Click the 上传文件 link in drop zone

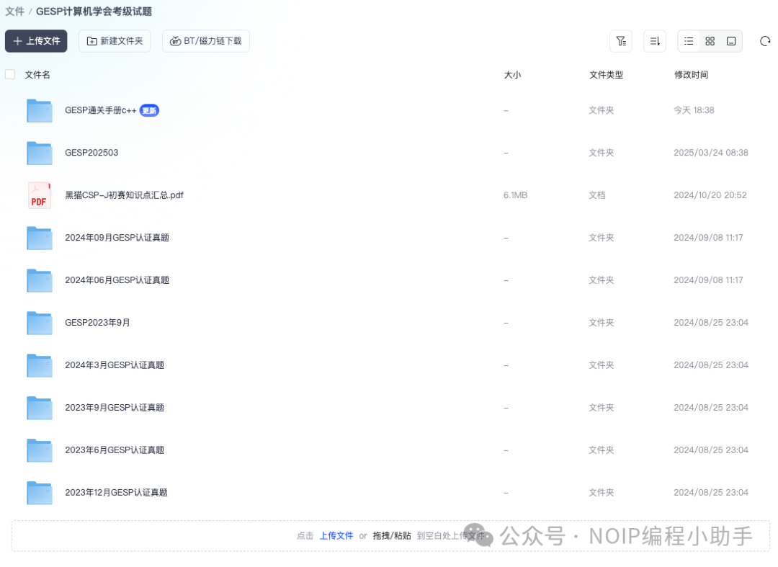click(x=336, y=536)
